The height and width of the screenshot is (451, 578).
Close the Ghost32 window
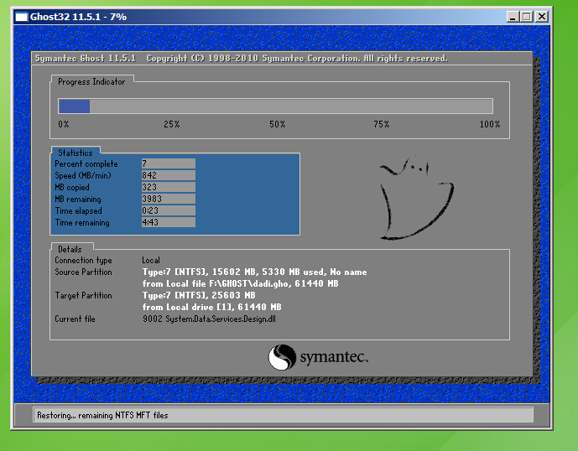pyautogui.click(x=541, y=17)
